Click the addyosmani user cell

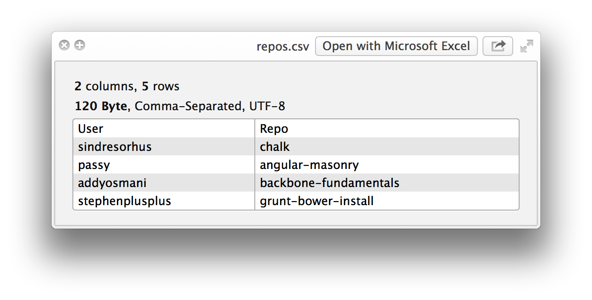[112, 183]
